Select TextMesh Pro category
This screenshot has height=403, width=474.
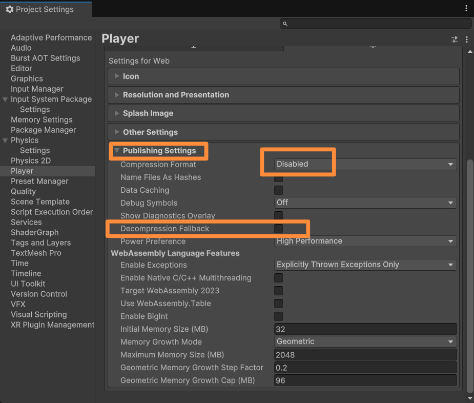click(x=36, y=253)
